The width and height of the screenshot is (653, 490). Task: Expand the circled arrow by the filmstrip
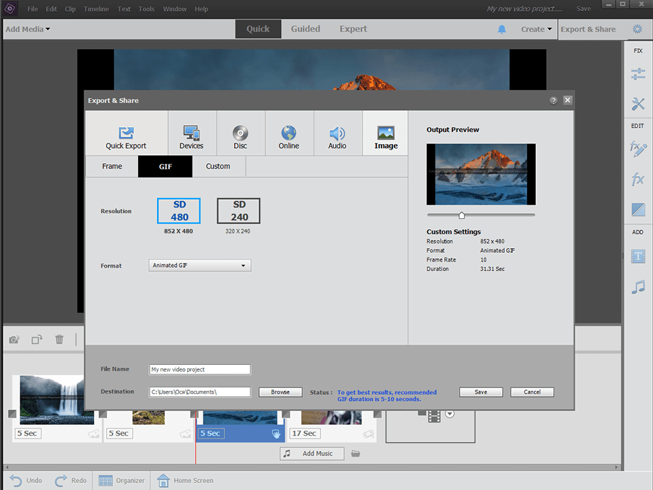450,414
